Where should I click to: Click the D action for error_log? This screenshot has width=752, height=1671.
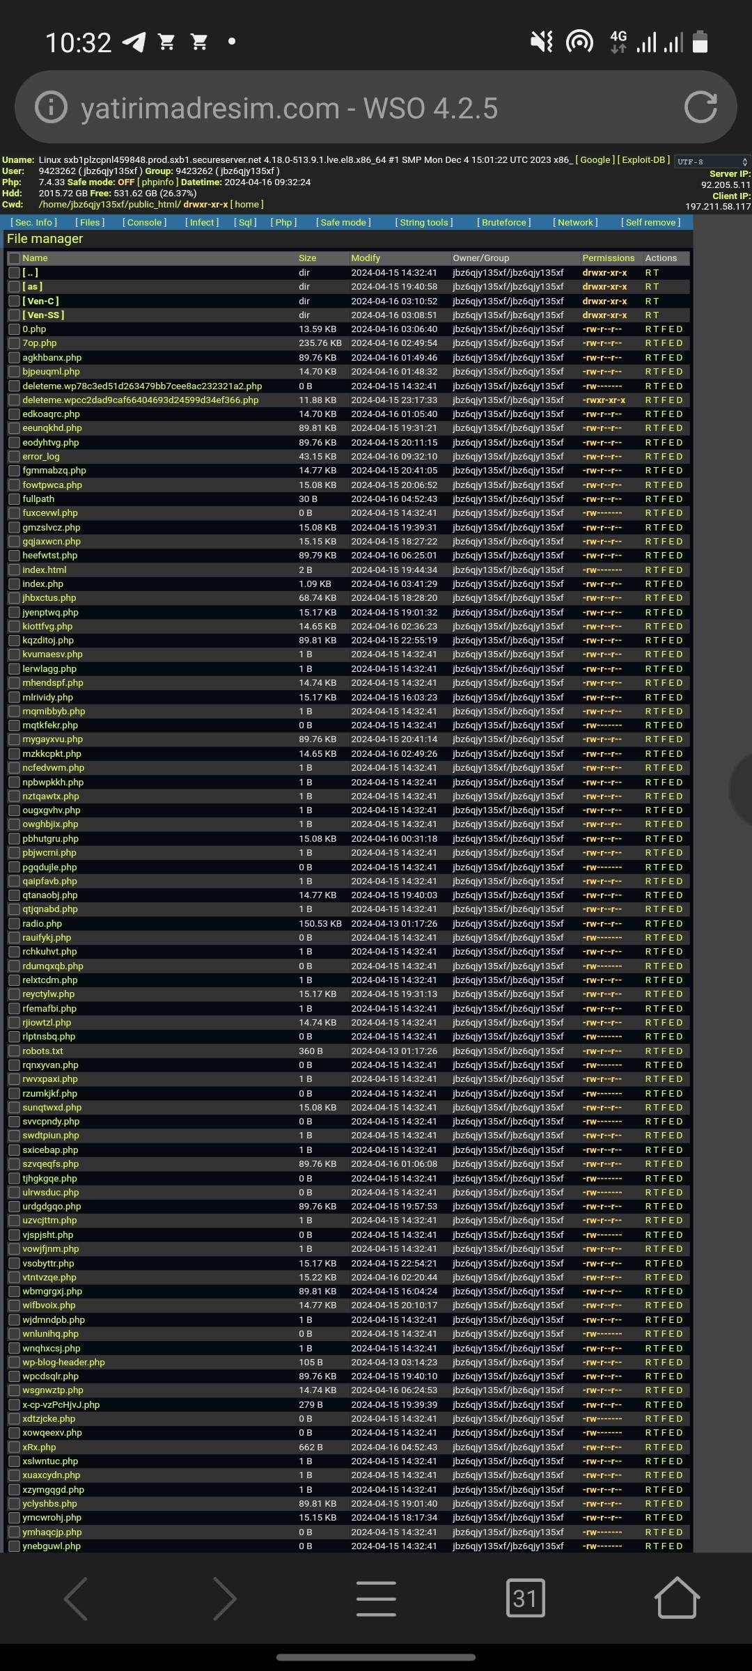pos(680,457)
